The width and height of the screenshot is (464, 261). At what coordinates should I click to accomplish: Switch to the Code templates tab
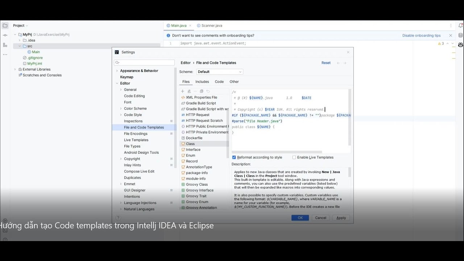coord(219,82)
